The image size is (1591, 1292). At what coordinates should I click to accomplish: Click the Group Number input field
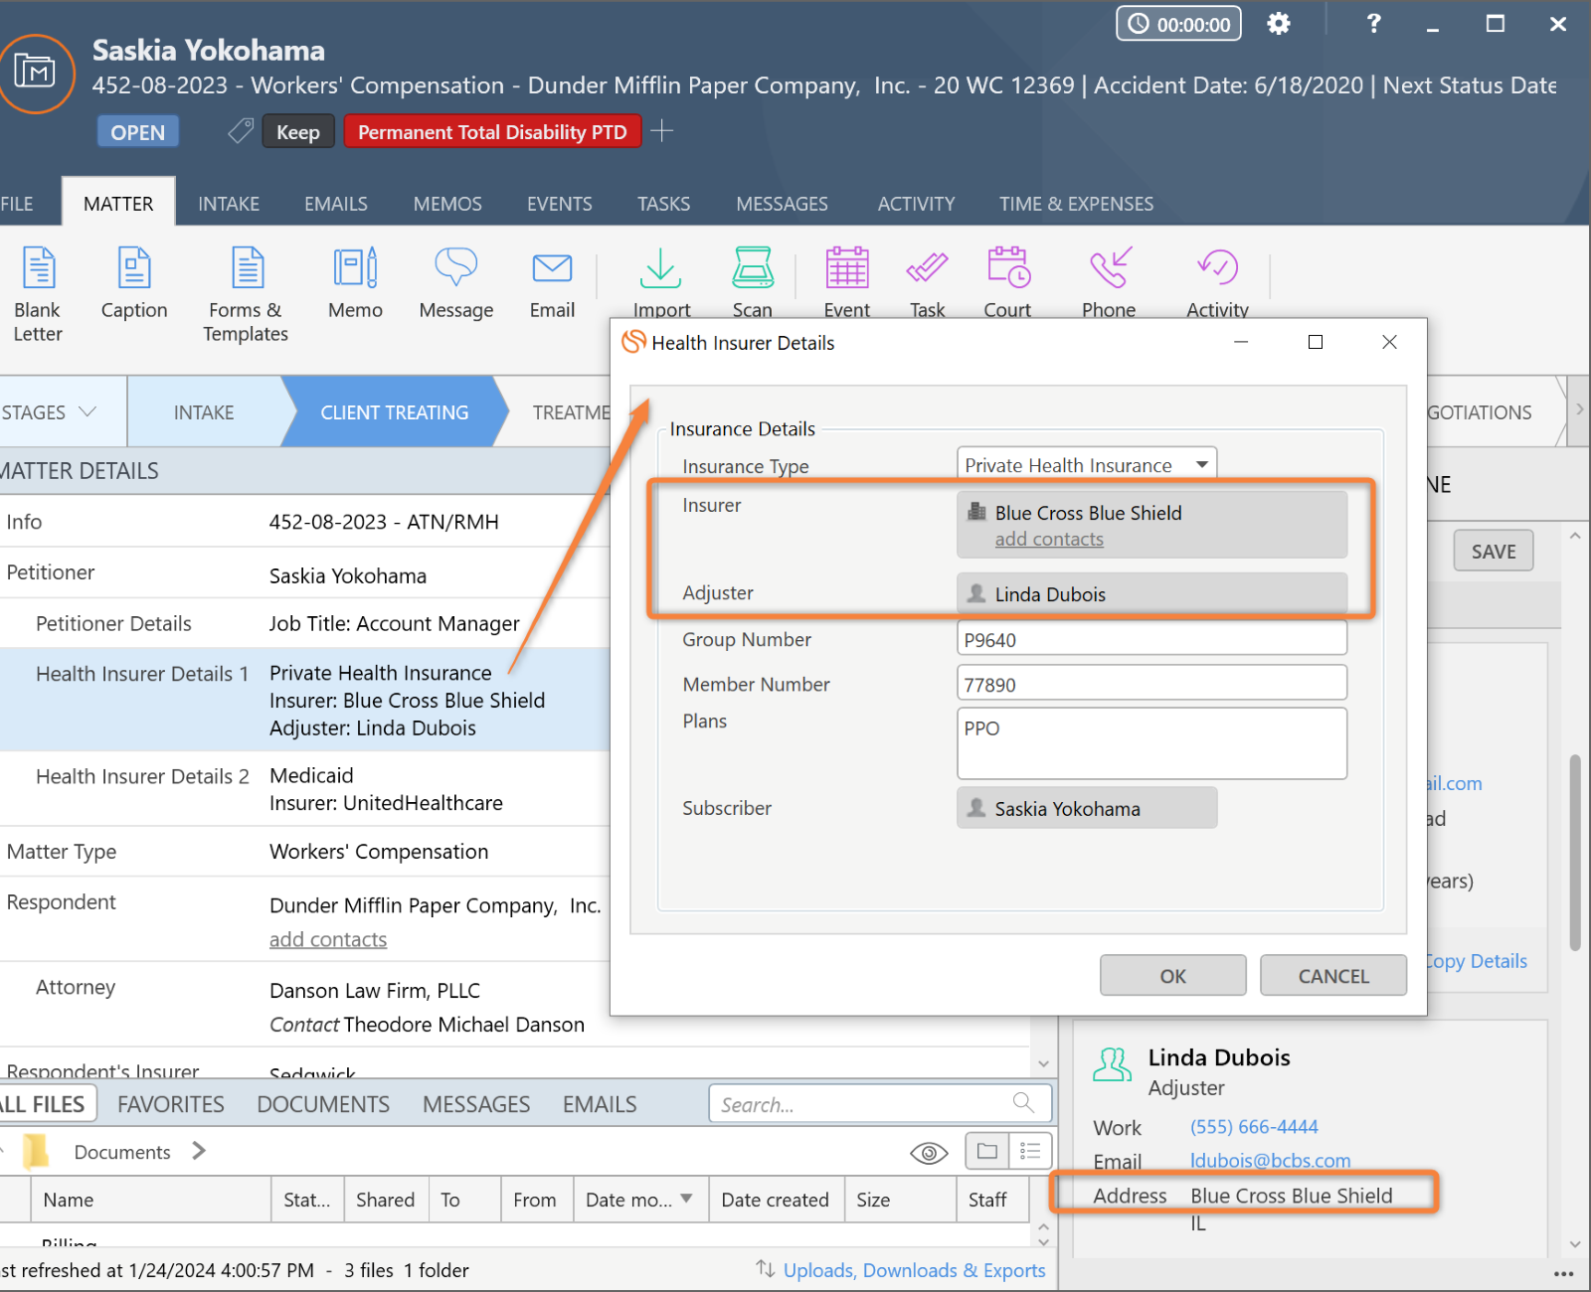tap(1151, 640)
